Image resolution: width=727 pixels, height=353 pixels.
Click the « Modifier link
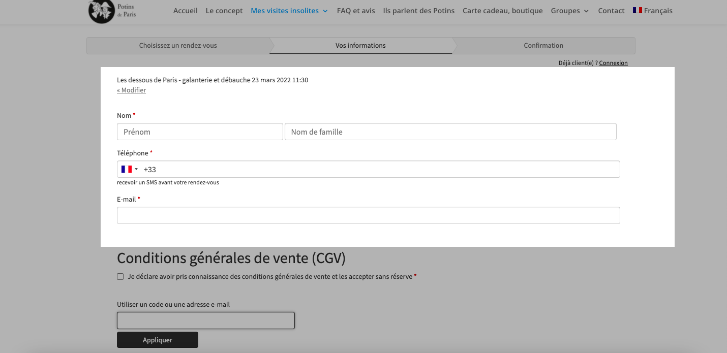(132, 90)
